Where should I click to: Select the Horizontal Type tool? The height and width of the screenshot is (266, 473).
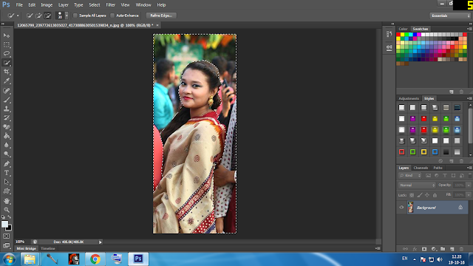[x=7, y=173]
